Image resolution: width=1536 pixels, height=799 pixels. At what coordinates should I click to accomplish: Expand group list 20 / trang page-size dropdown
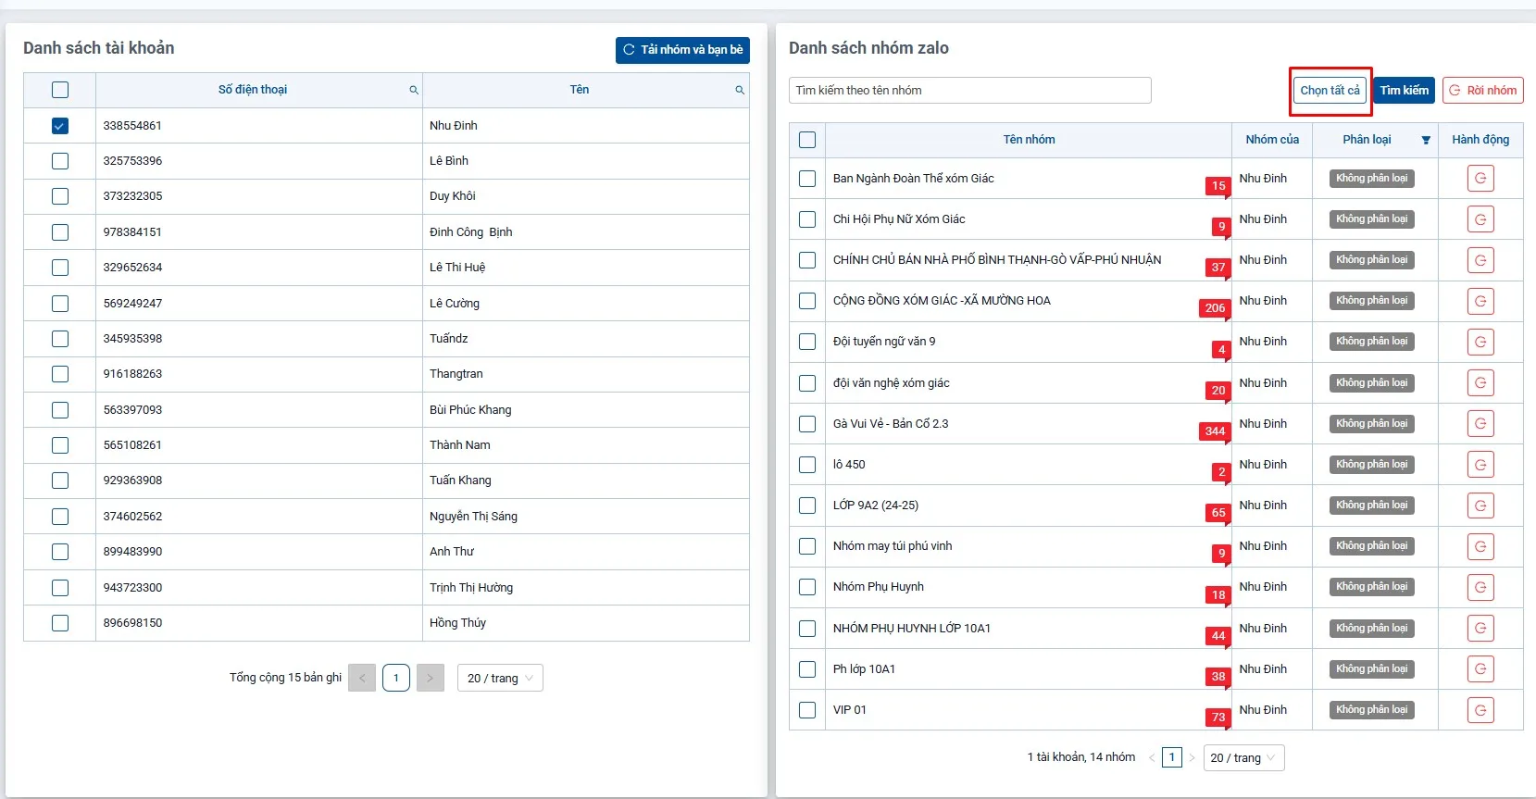click(1243, 758)
